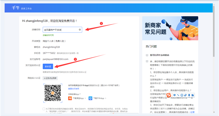219x116 pixels.
Task: Click the Taobao verification QR code
Action: click(x=53, y=93)
